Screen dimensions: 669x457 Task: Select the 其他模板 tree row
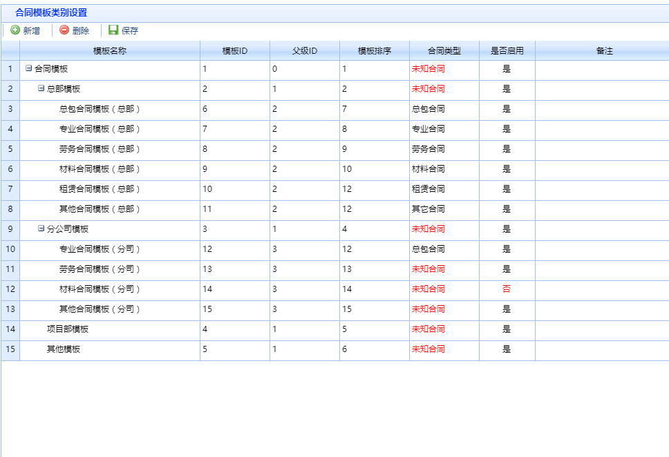[335, 349]
